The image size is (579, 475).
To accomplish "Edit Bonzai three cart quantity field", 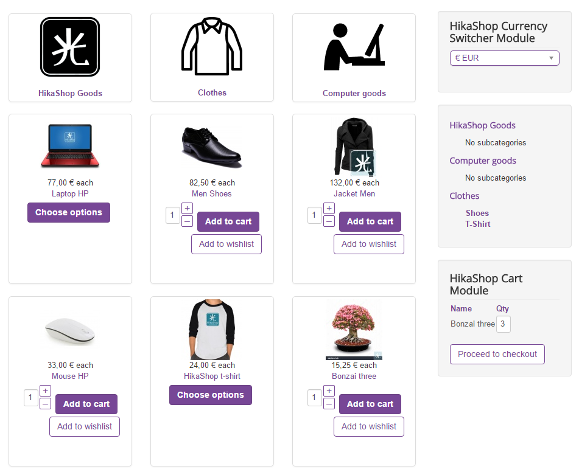I will point(504,324).
